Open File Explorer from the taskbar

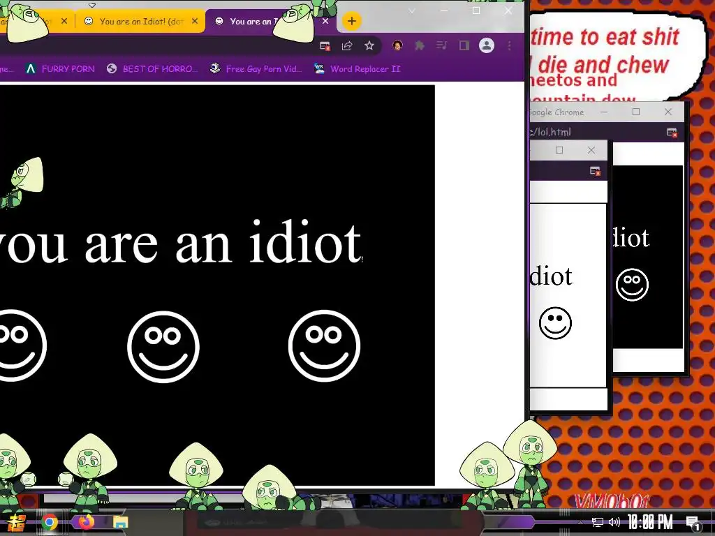120,522
